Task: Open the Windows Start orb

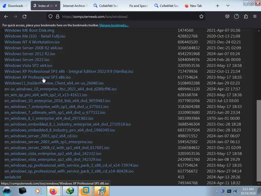Action: (7, 191)
